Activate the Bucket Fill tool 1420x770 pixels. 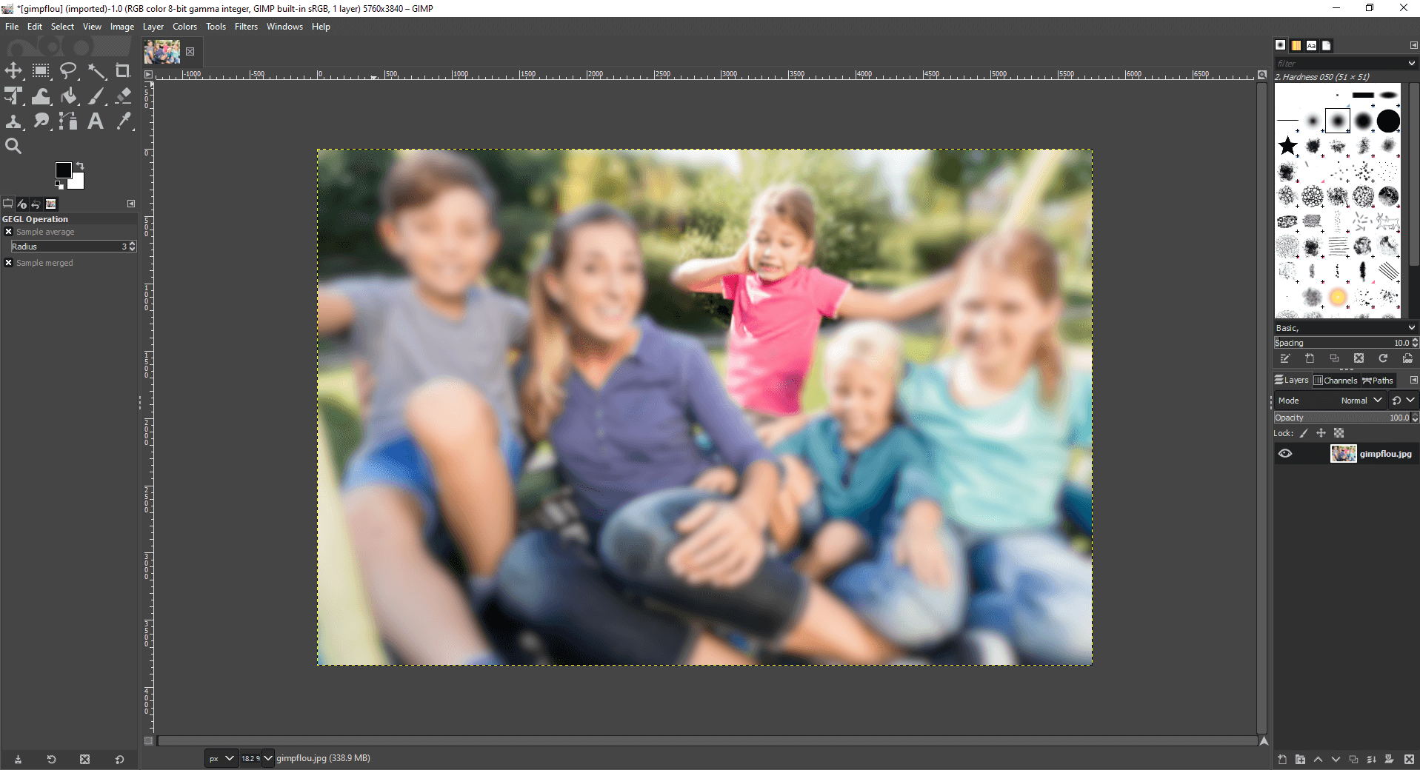(68, 96)
